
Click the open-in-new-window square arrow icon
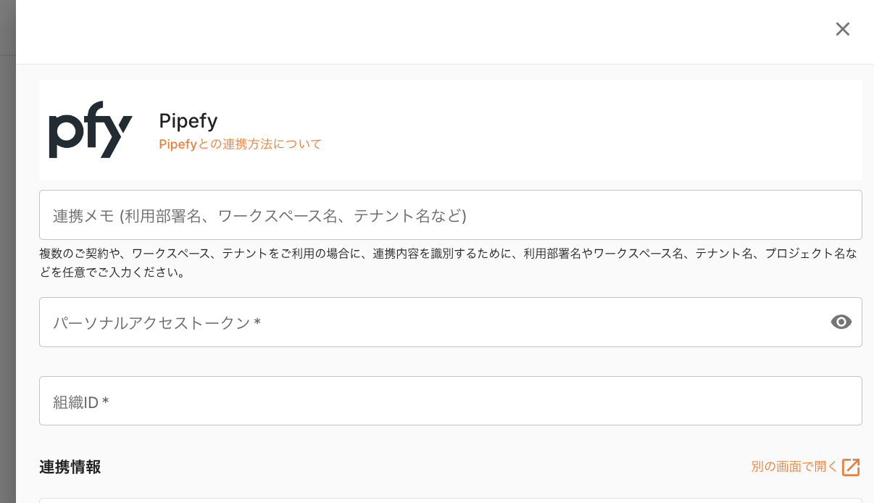click(851, 467)
